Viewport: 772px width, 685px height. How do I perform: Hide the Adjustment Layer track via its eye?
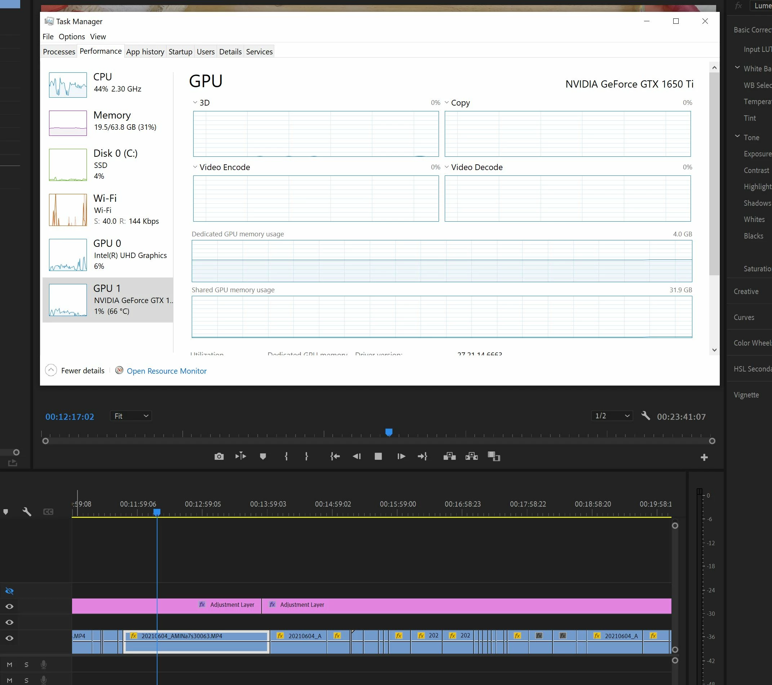9,606
